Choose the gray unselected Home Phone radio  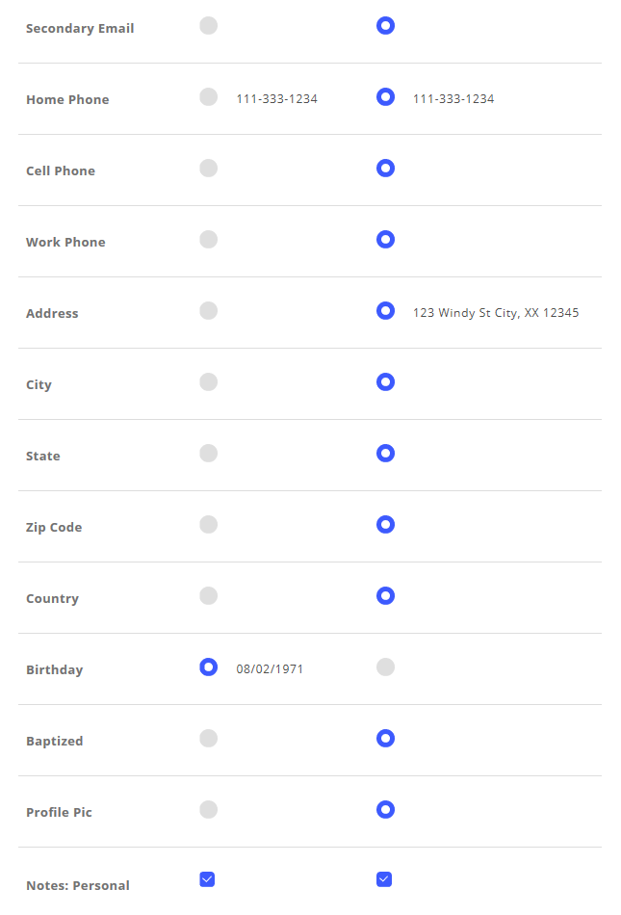[x=209, y=97]
